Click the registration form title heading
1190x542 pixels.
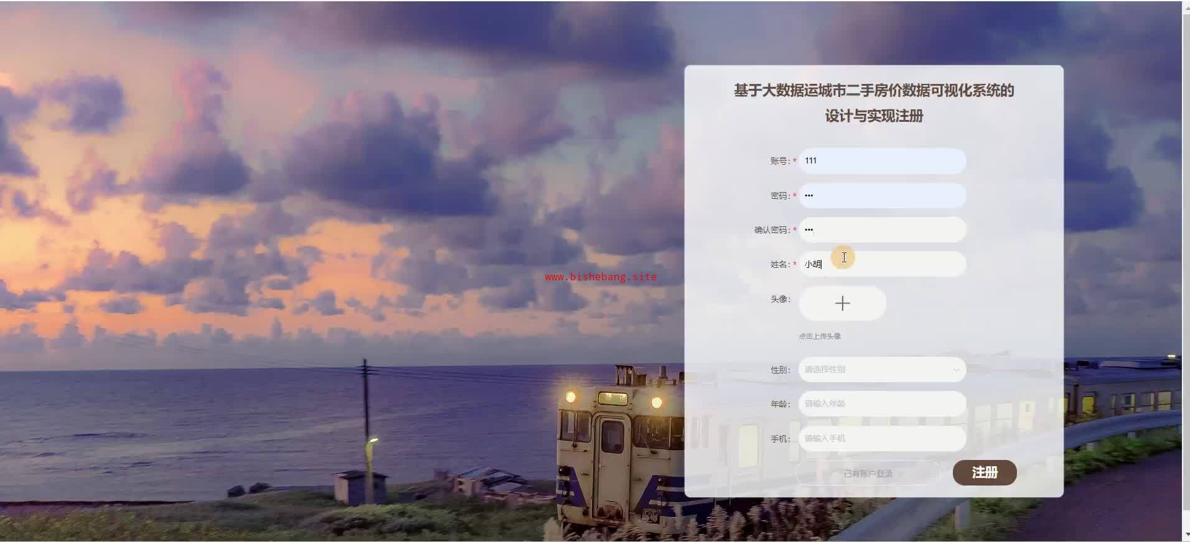tap(874, 103)
